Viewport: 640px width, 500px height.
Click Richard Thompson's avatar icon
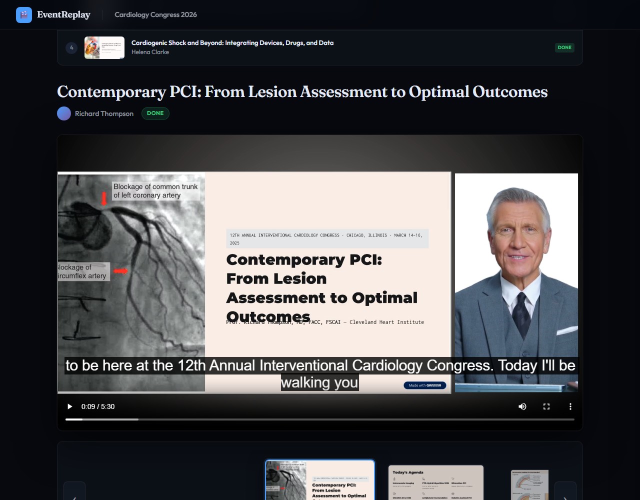(x=64, y=113)
